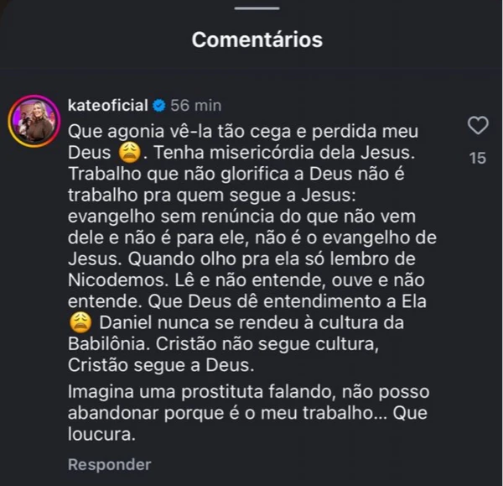This screenshot has height=486, width=503.
Task: Click the "56 min" timestamp
Action: 195,106
